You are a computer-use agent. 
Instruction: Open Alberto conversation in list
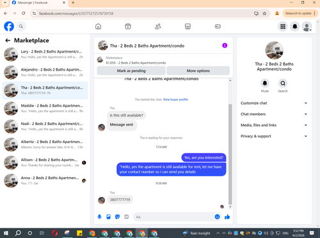pos(45,144)
